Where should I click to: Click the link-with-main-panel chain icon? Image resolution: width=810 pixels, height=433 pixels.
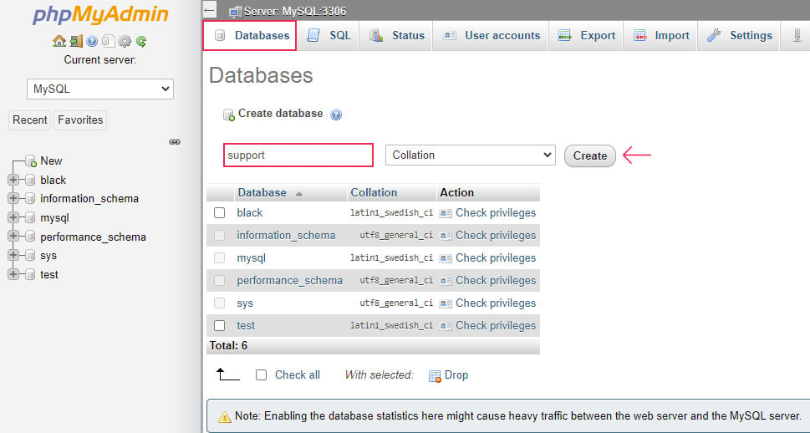[175, 141]
